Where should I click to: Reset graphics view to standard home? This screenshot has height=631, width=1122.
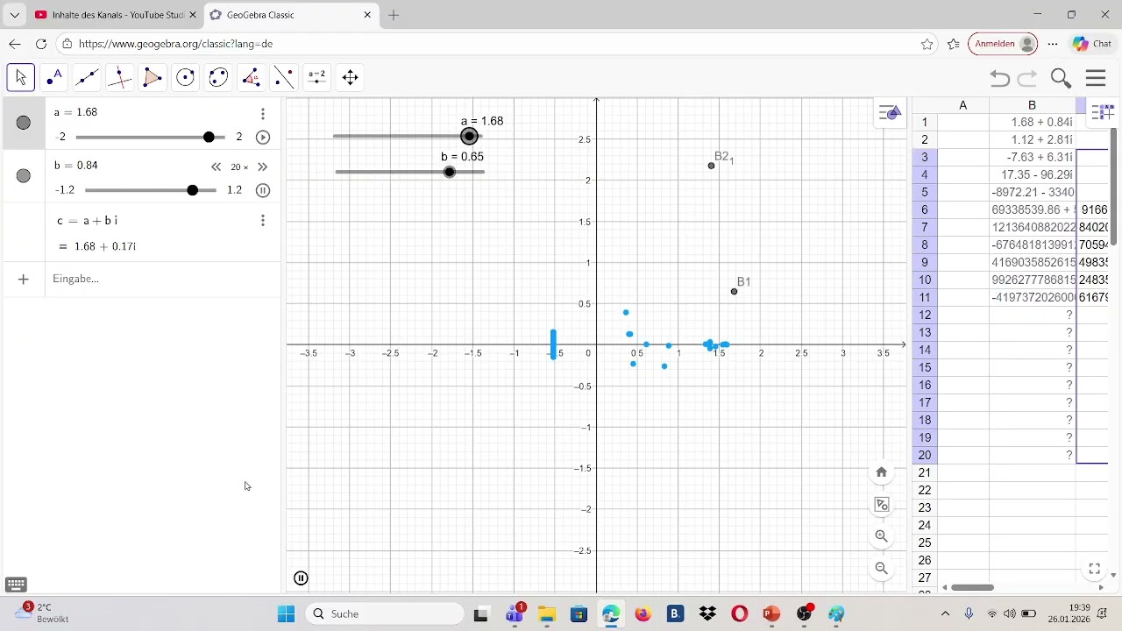[882, 472]
